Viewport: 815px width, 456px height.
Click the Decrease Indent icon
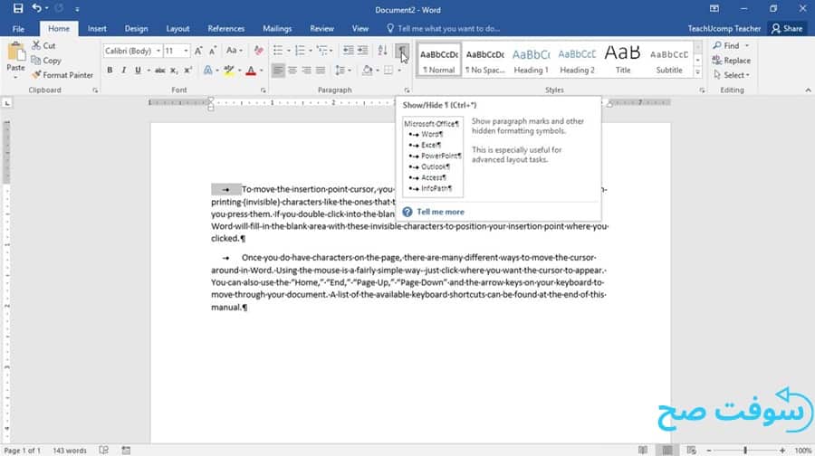(349, 51)
